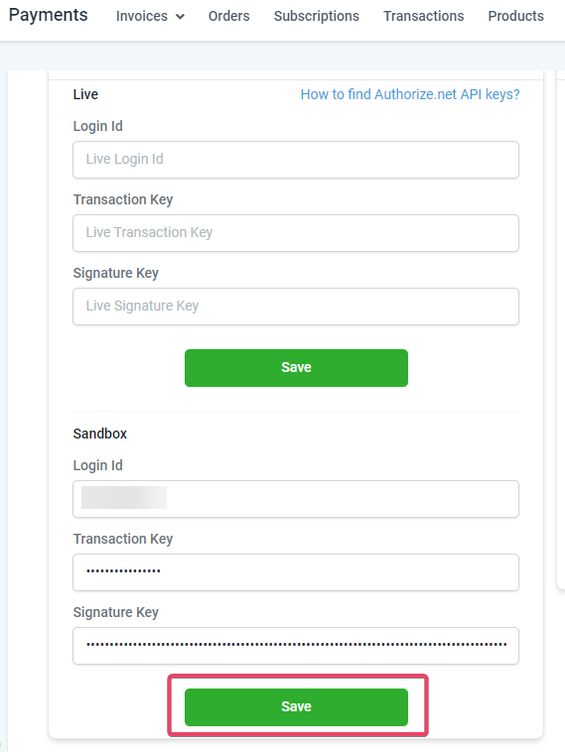Image resolution: width=565 pixels, height=752 pixels.
Task: Click the Transaction Key label under Sandbox
Action: pyautogui.click(x=123, y=539)
